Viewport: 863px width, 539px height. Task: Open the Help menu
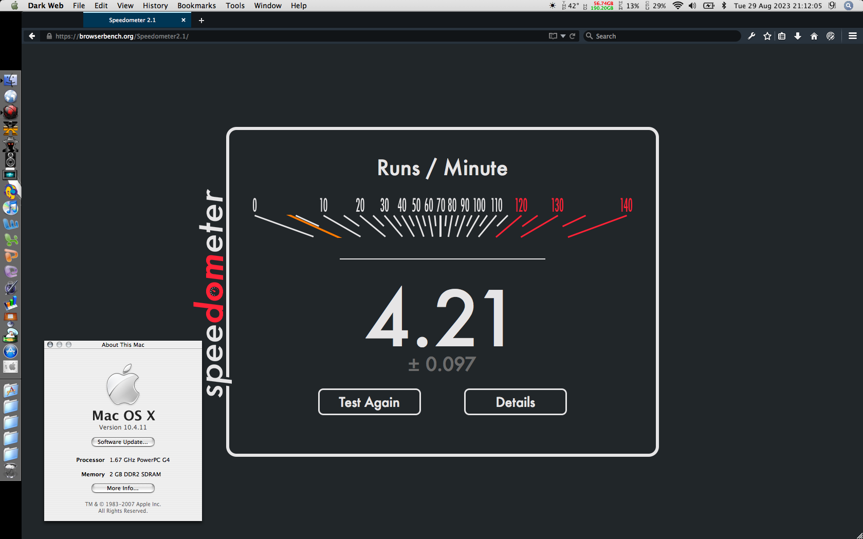[299, 6]
